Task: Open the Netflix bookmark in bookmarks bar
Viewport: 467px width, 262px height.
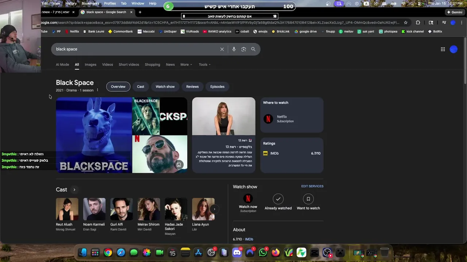Action: point(72,32)
